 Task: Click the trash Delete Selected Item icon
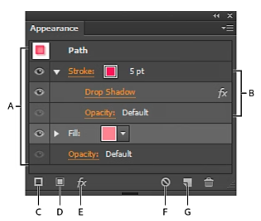tap(209, 182)
